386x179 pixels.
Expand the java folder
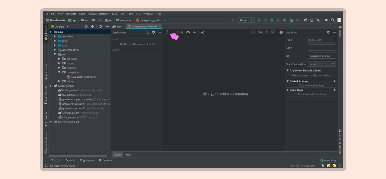(x=55, y=41)
